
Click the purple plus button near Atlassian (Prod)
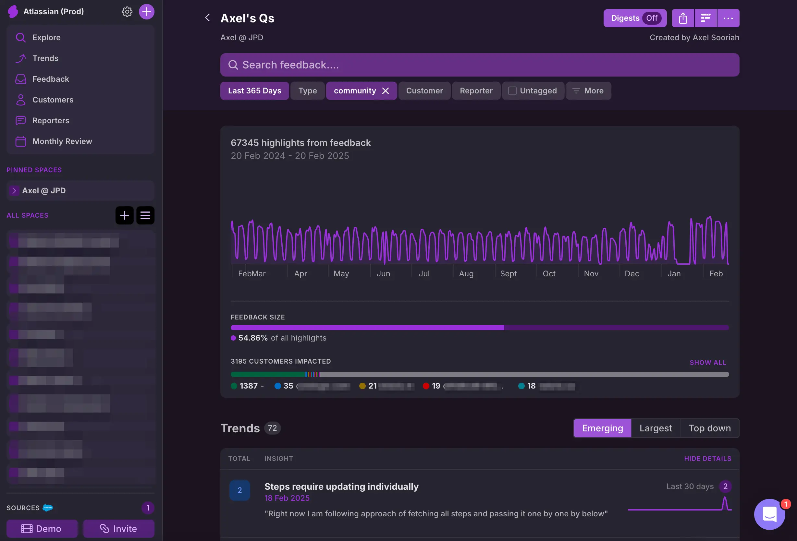(x=146, y=12)
